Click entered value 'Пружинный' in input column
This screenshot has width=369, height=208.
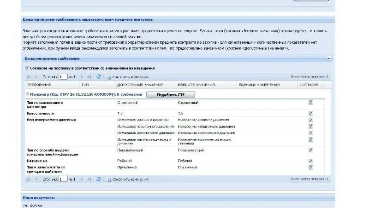[187, 168]
